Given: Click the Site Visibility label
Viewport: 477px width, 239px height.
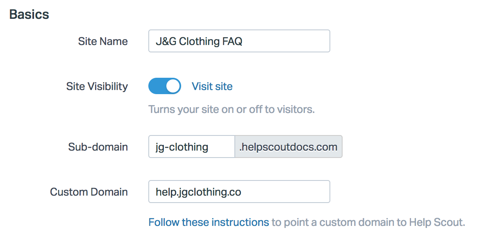Looking at the screenshot, I should coord(97,86).
